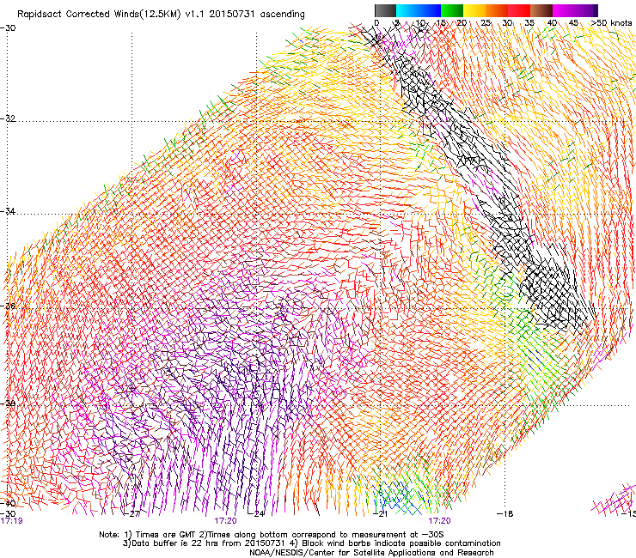Pick the green 15-20 knots legend swatch
The height and width of the screenshot is (558, 636).
pyautogui.click(x=452, y=10)
